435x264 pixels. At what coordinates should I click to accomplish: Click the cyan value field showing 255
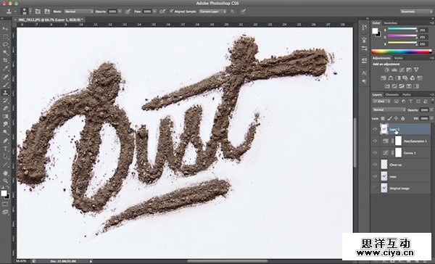(x=423, y=30)
